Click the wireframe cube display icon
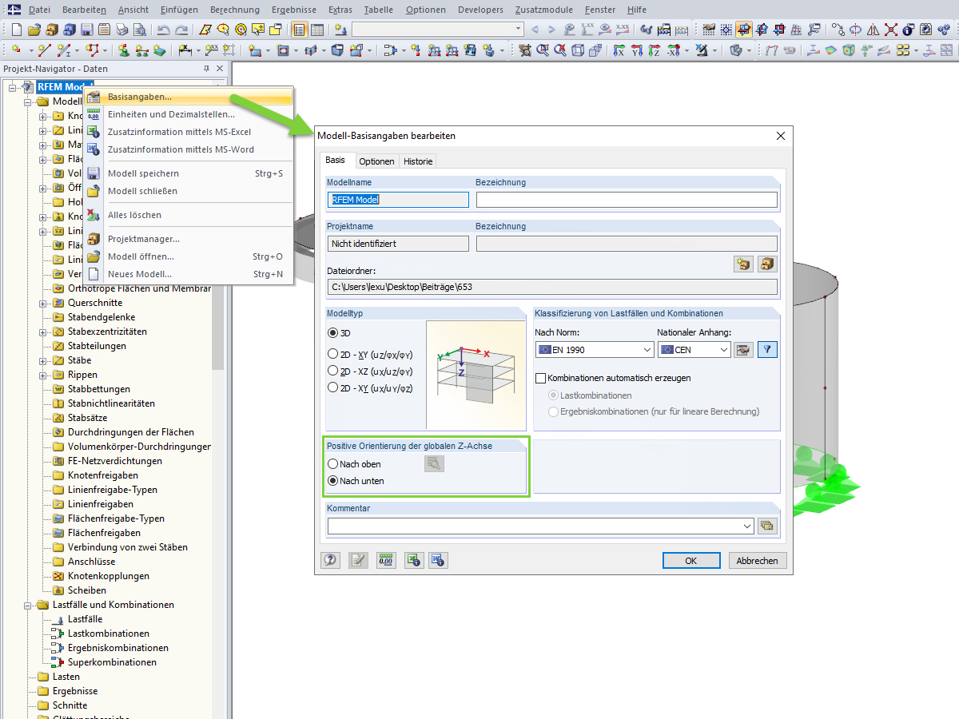The width and height of the screenshot is (959, 719). coord(578,50)
